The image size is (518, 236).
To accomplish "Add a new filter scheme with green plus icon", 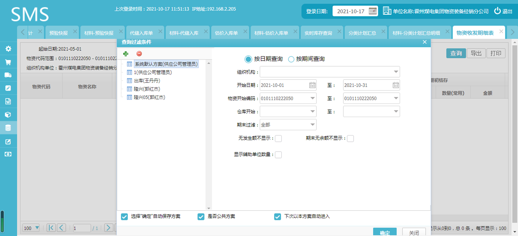I will (126, 53).
